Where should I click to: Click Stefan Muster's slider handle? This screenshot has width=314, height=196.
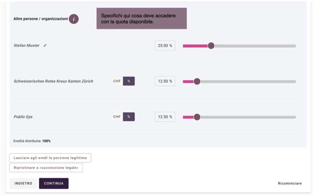pyautogui.click(x=211, y=46)
